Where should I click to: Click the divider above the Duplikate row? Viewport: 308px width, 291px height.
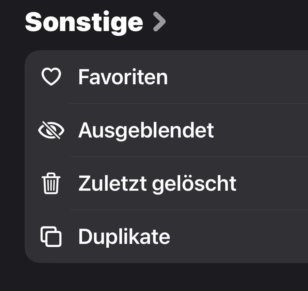[x=187, y=210]
